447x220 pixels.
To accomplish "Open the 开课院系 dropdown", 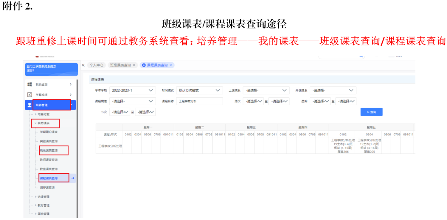I will [x=333, y=90].
